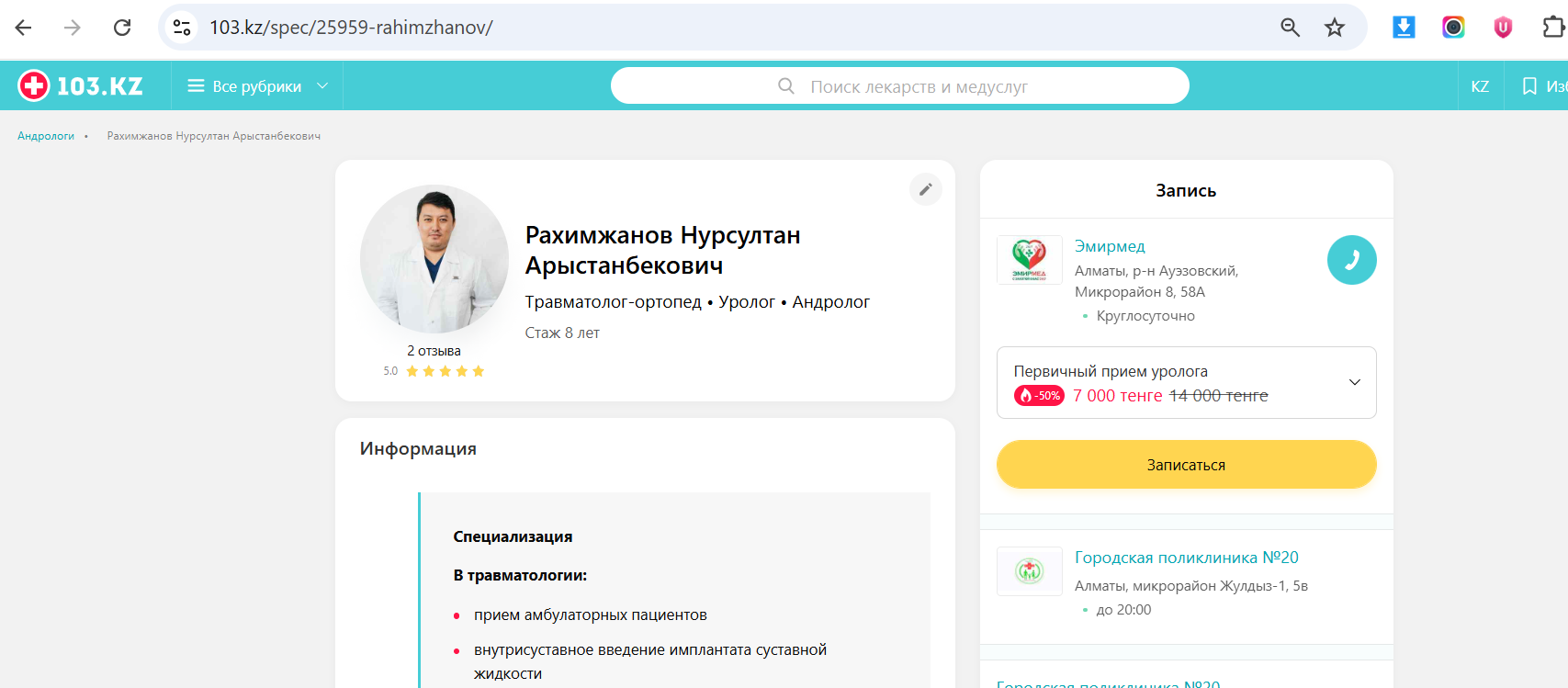
Task: Click the Специализация subheading
Action: point(513,536)
